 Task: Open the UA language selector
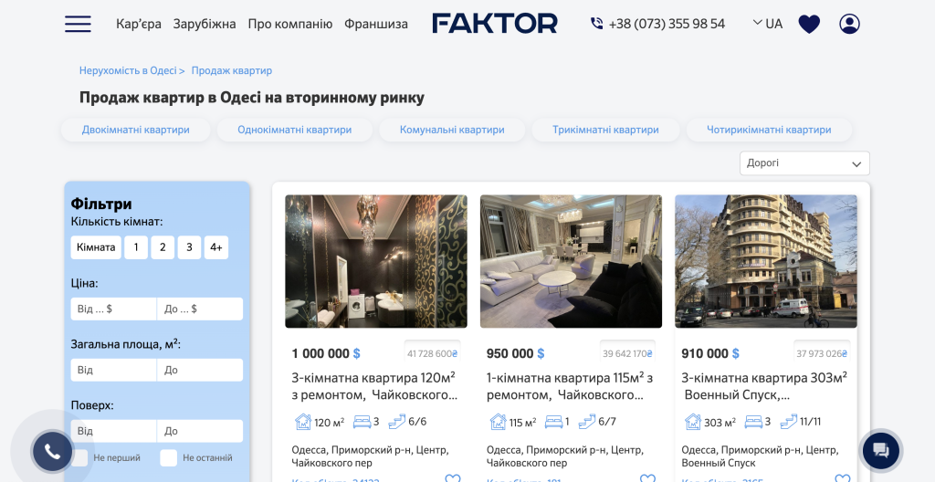point(767,24)
